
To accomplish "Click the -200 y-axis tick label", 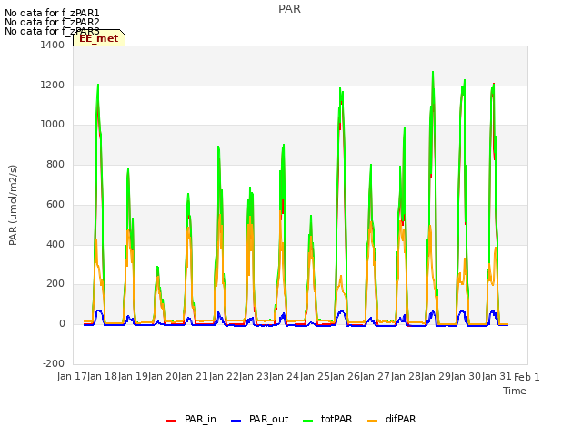I will pos(54,363).
